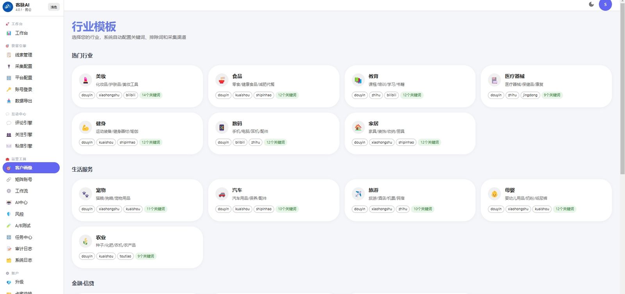
Task: Open 审计日志 from the sidebar
Action: point(31,249)
